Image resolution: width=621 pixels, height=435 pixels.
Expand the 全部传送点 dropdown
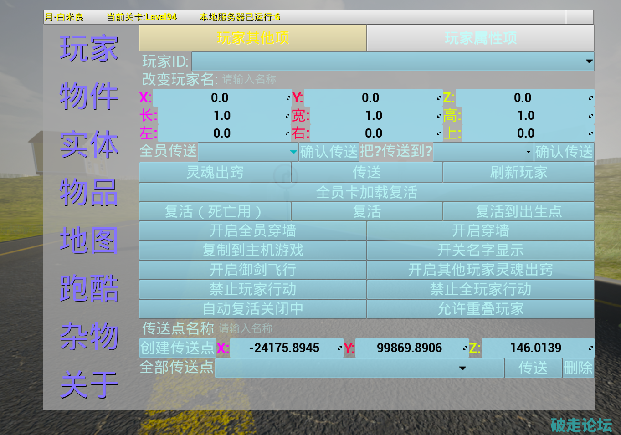359,368
